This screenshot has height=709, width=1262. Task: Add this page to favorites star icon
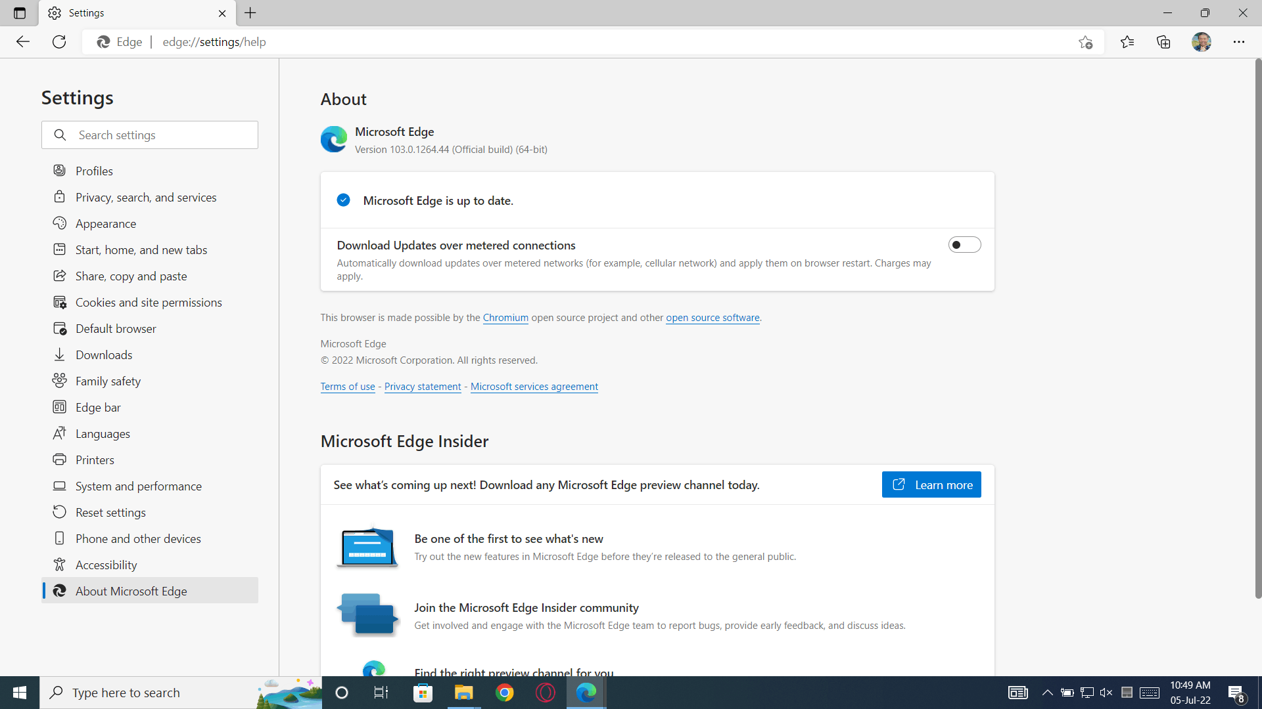(x=1085, y=42)
